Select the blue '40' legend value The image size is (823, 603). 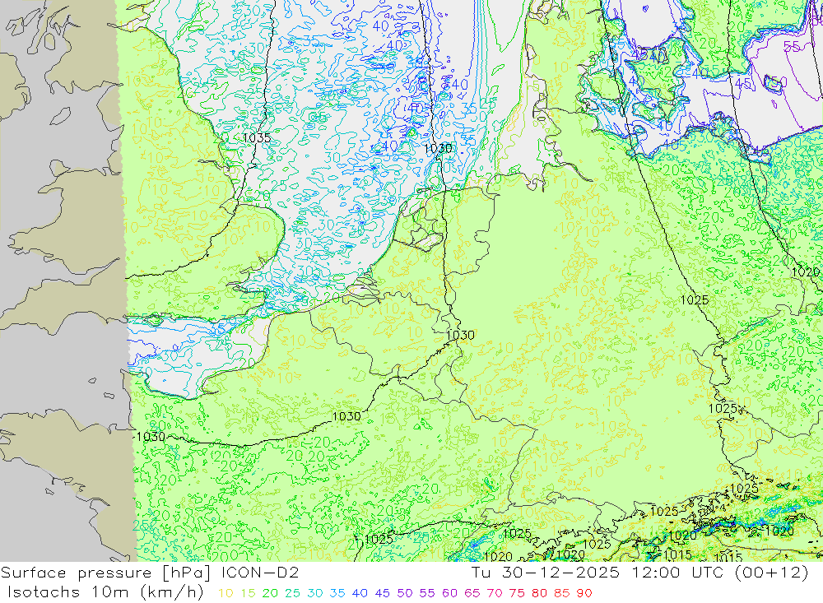pos(360,594)
